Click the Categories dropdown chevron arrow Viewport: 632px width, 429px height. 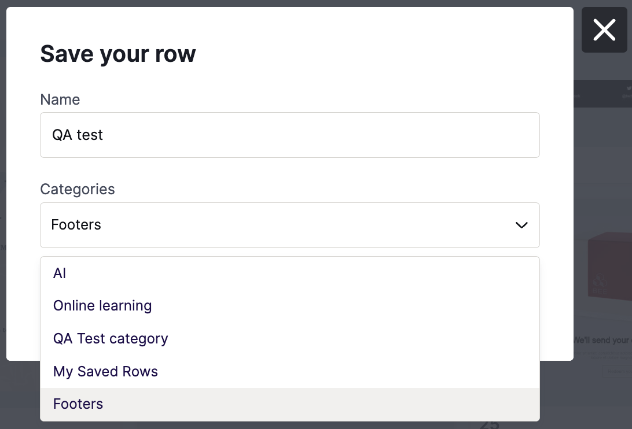pyautogui.click(x=521, y=225)
